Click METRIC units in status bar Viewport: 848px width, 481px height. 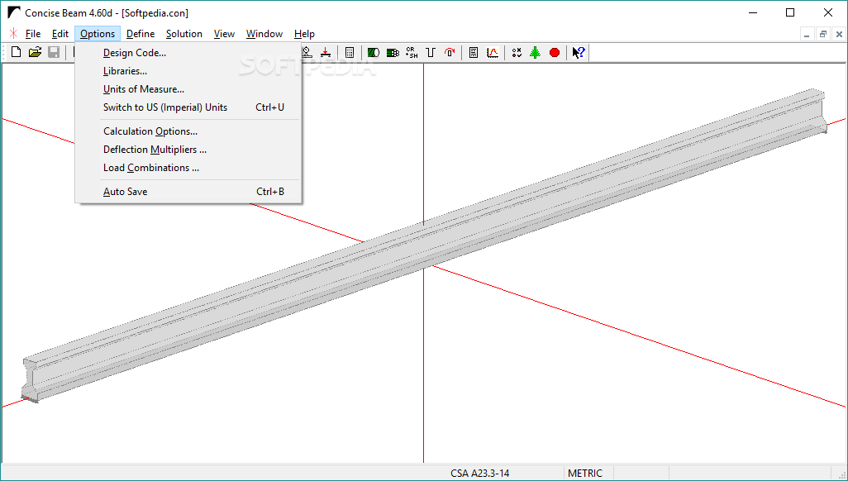tap(585, 474)
